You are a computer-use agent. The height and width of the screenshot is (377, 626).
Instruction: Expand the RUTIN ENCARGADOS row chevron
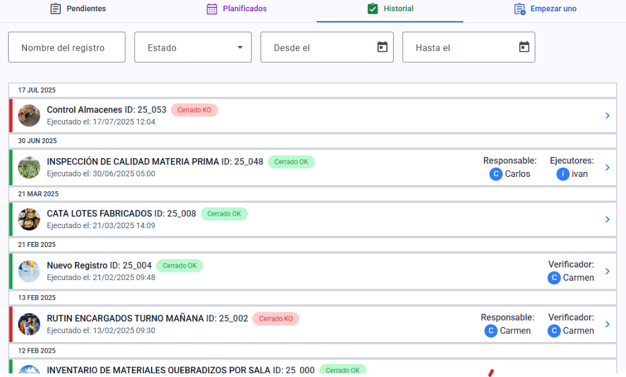pyautogui.click(x=607, y=324)
